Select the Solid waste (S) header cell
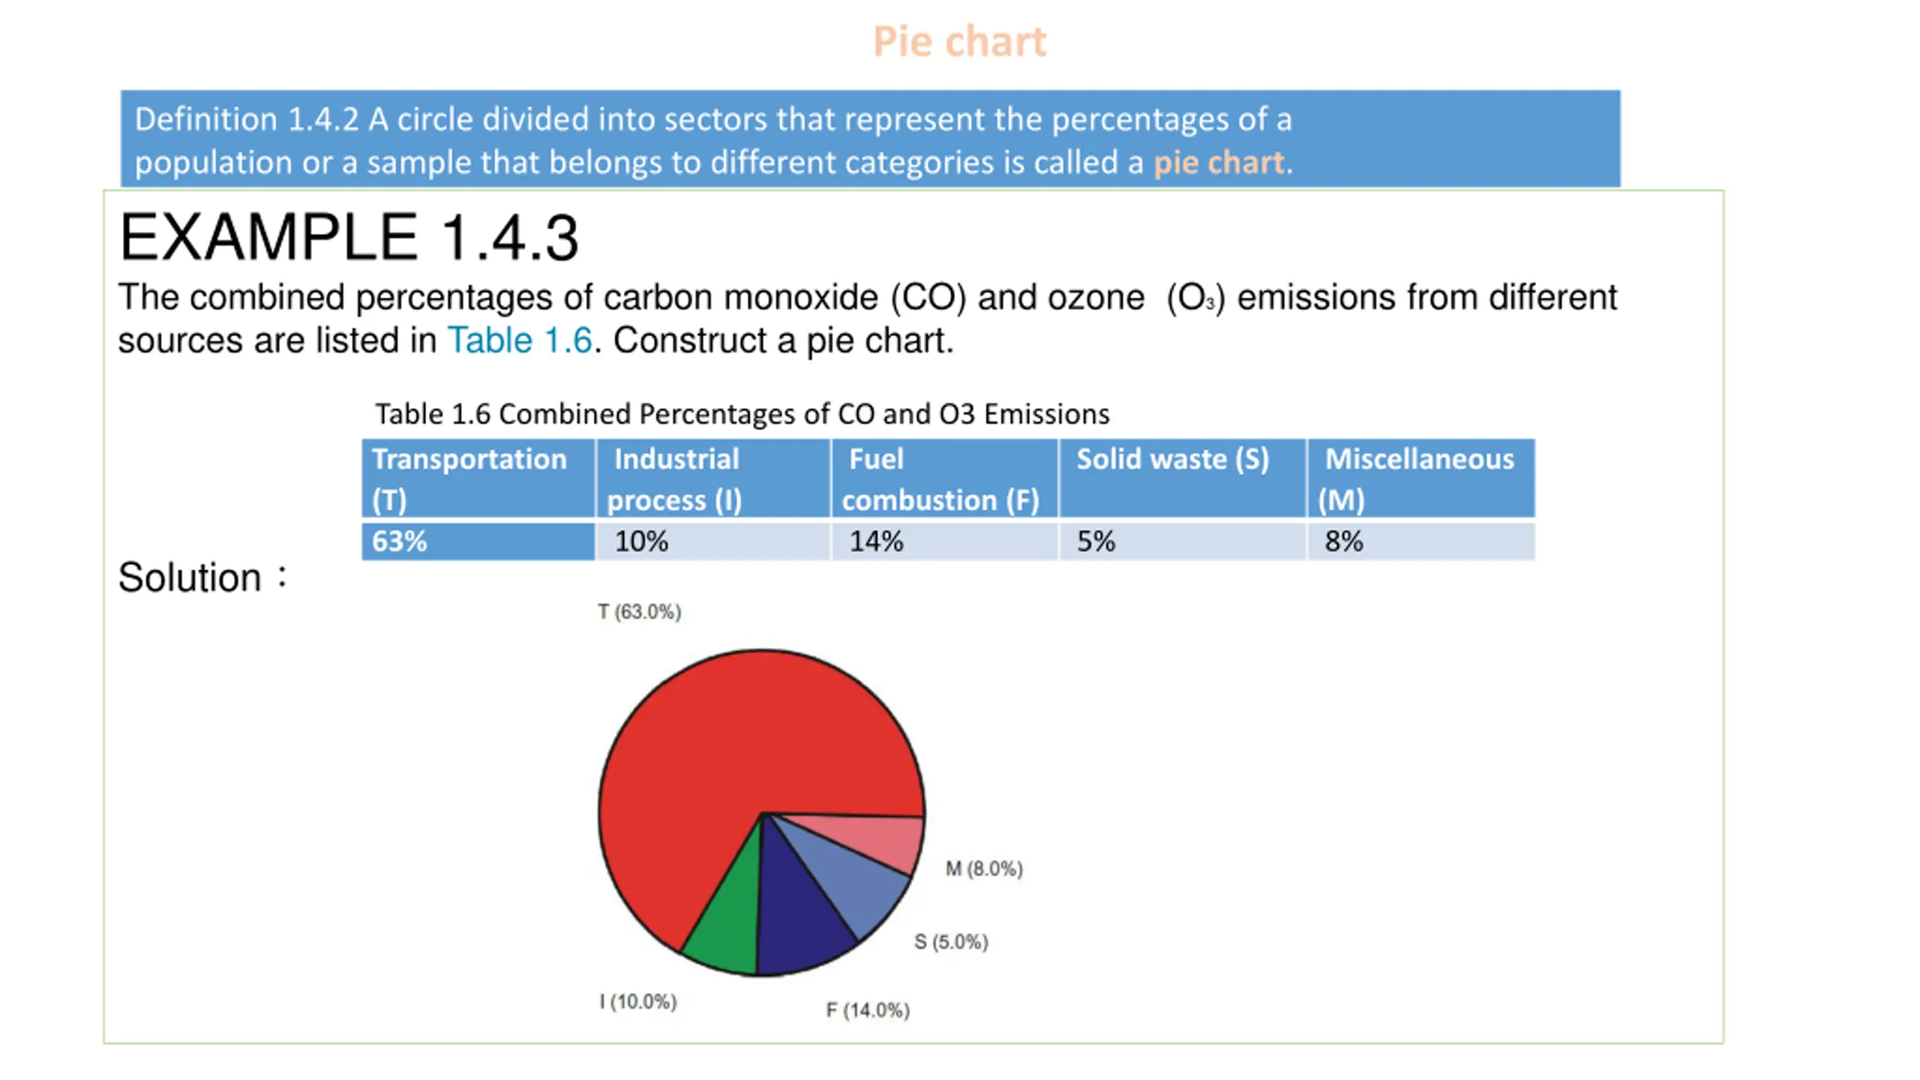The height and width of the screenshot is (1080, 1920). click(1181, 478)
